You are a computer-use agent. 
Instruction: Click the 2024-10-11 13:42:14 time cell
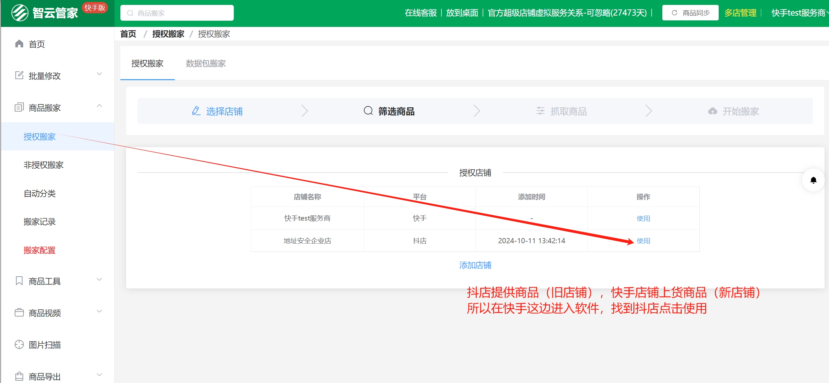(x=532, y=241)
